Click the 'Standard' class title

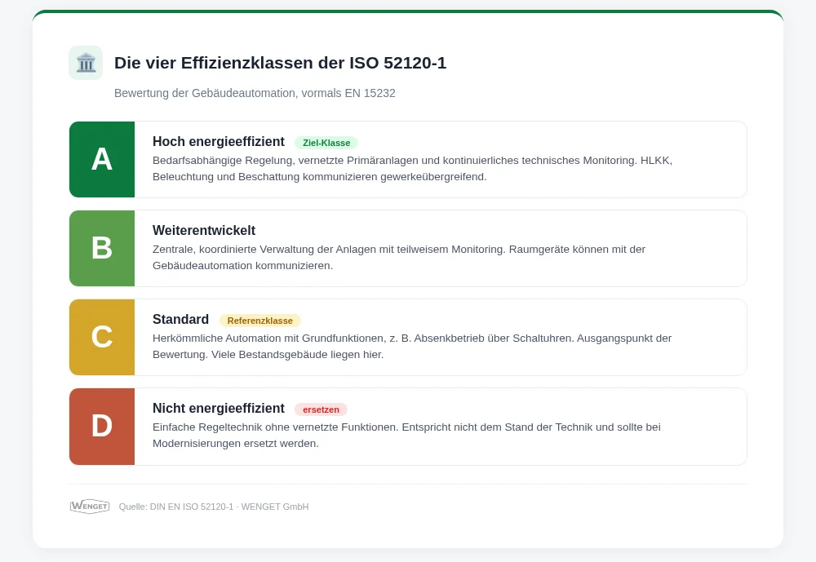(180, 320)
